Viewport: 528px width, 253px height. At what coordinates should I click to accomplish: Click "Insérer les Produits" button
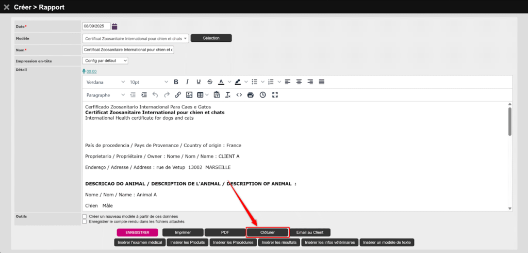187,242
